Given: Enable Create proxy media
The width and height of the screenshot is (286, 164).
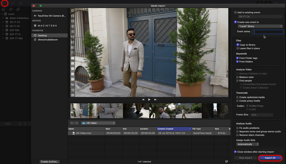Looking at the screenshot, I should point(237,101).
